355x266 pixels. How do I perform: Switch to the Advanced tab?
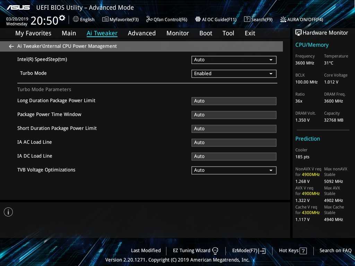tap(141, 33)
